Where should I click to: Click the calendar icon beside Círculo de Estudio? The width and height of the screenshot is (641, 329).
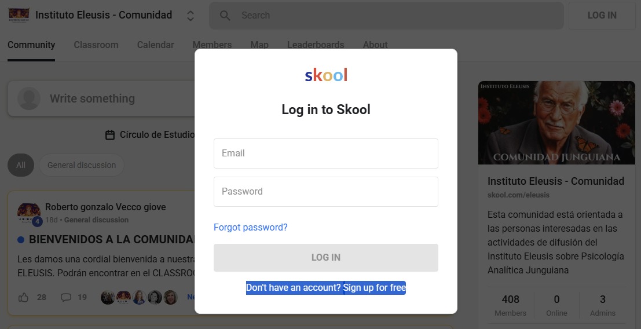(x=110, y=135)
